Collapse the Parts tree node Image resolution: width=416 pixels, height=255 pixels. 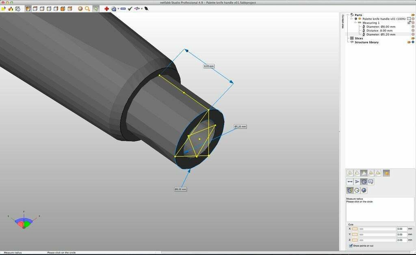(348, 15)
